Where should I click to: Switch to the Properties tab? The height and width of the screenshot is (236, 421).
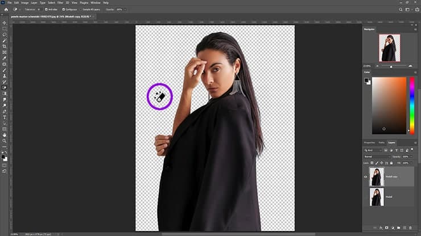369,143
